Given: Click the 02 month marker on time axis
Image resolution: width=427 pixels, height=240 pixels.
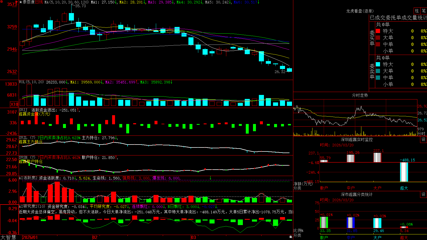Looking at the screenshot, I should click(95, 237).
